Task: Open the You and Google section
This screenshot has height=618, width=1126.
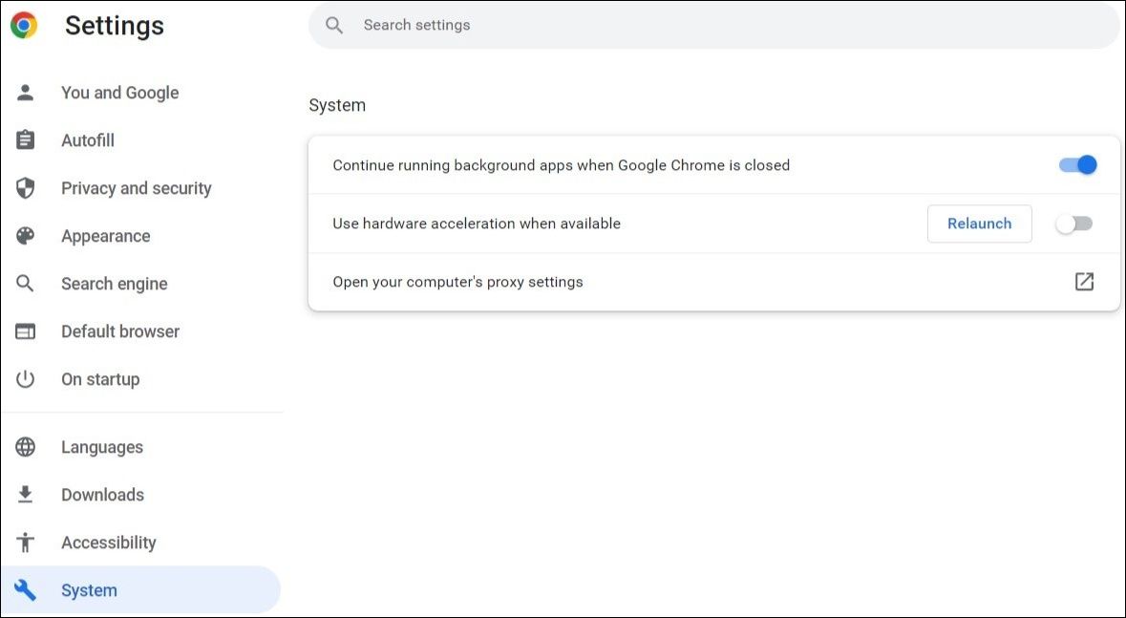Action: (119, 92)
